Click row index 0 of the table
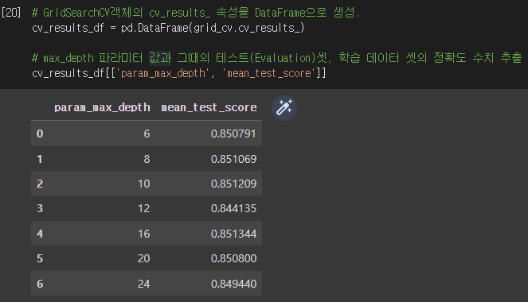 pyautogui.click(x=40, y=134)
